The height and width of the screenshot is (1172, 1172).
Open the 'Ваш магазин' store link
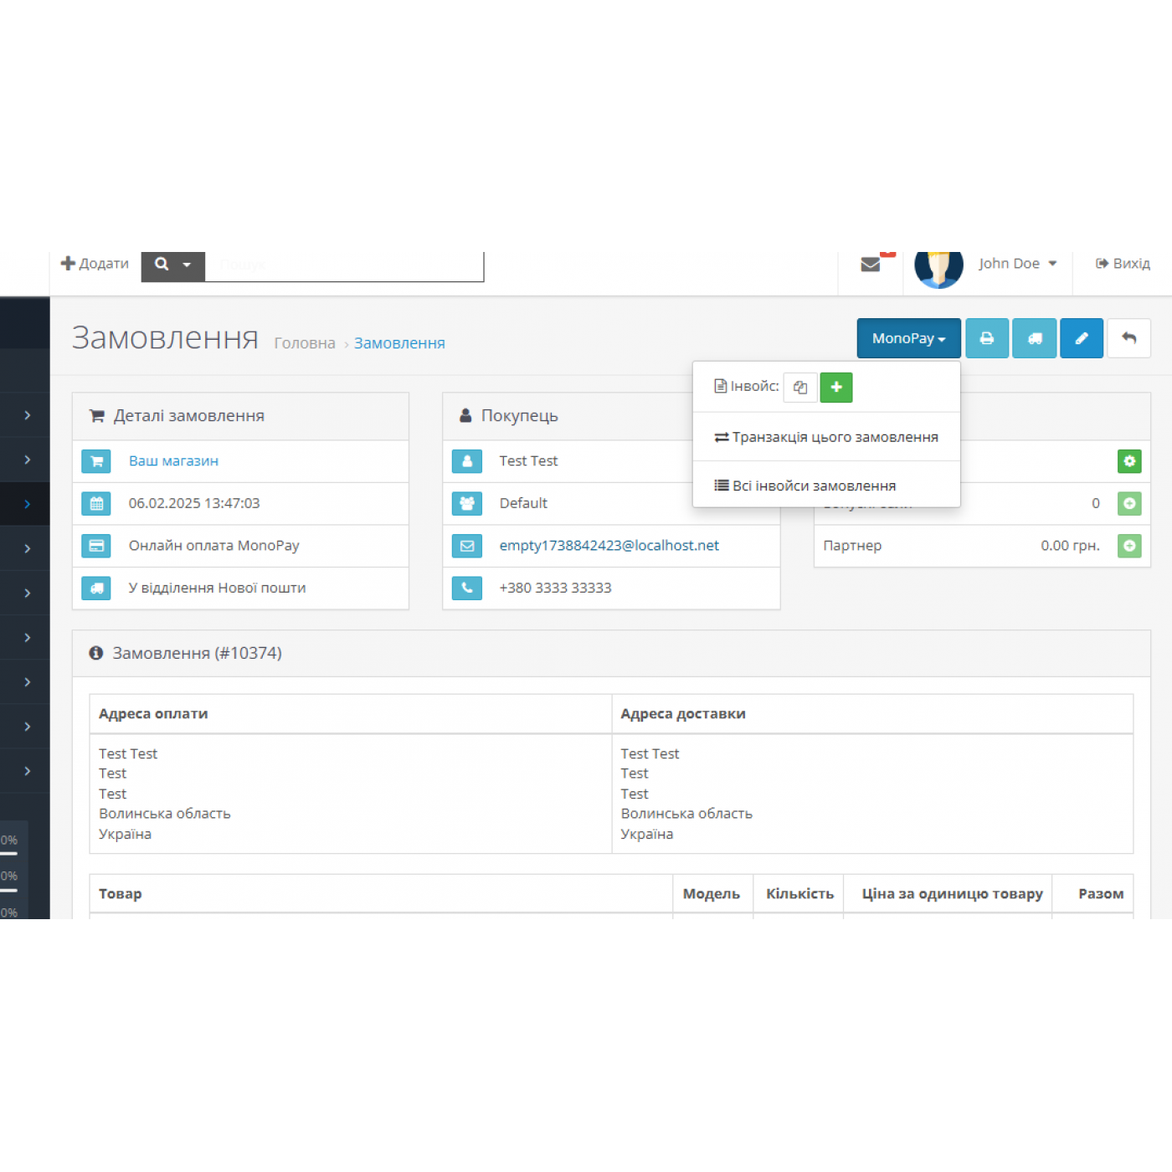coord(173,461)
